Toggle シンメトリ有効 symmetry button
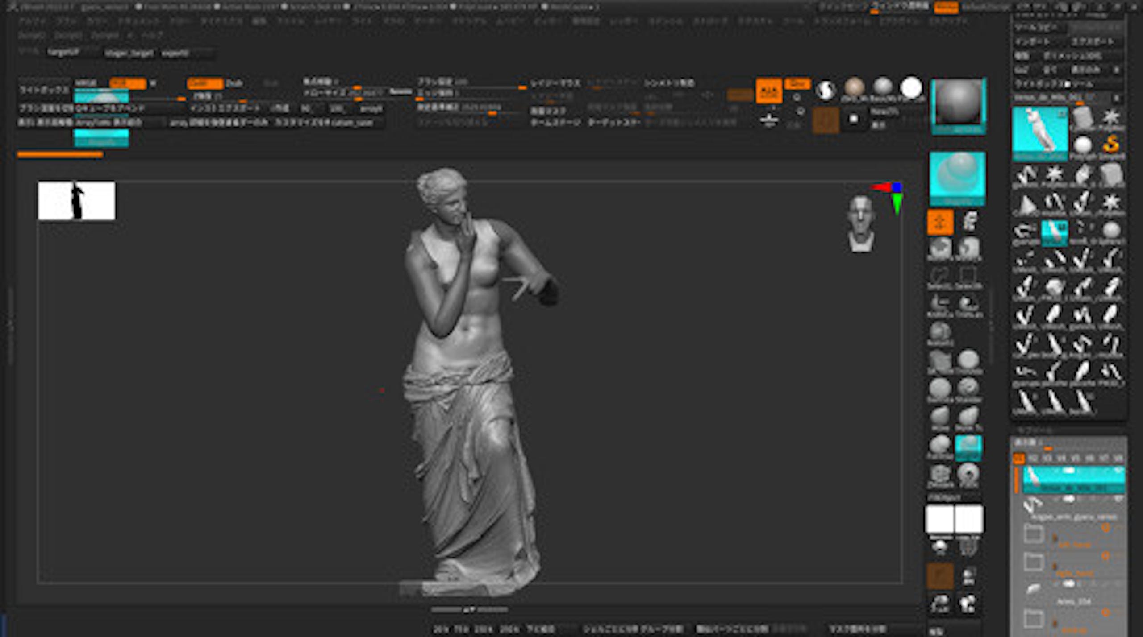Viewport: 1143px width, 637px height. click(x=668, y=83)
